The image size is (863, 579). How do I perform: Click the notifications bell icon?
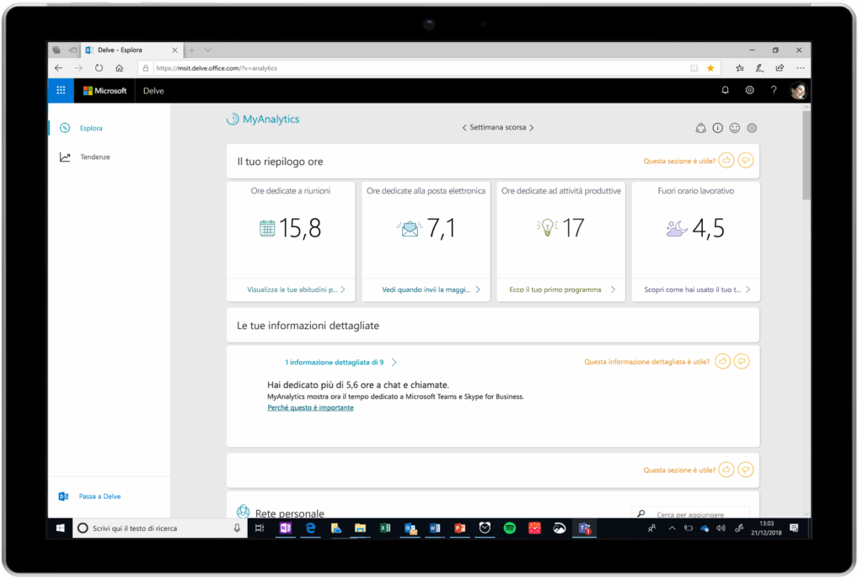(725, 90)
